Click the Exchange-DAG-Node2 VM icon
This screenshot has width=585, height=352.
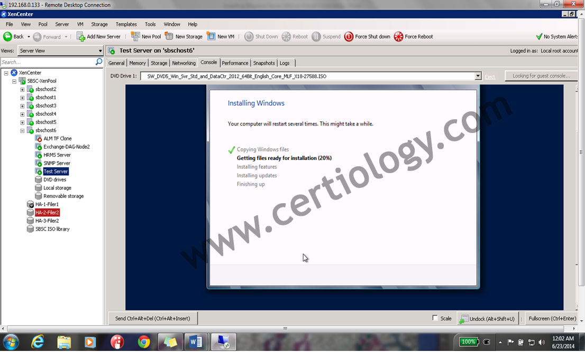click(x=39, y=147)
